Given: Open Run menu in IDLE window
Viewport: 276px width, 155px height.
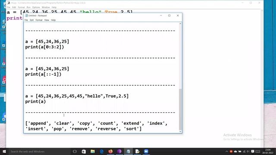Looking at the screenshot, I should 28,7.
